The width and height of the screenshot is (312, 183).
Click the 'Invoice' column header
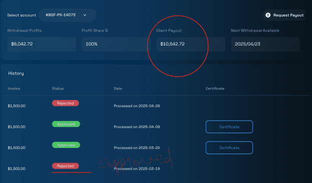(14, 88)
